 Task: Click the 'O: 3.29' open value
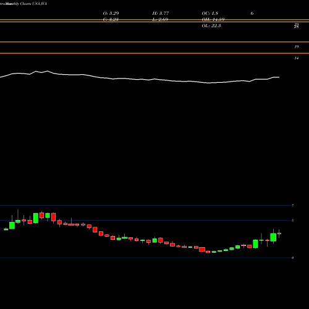tap(111, 14)
